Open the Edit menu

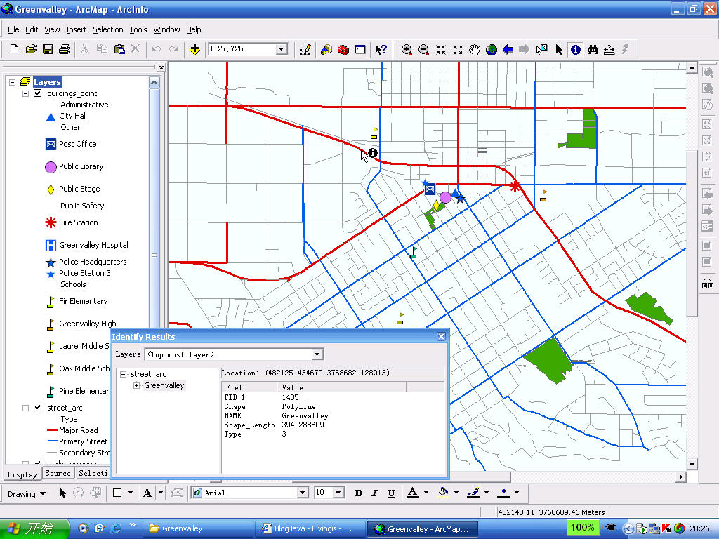(32, 29)
